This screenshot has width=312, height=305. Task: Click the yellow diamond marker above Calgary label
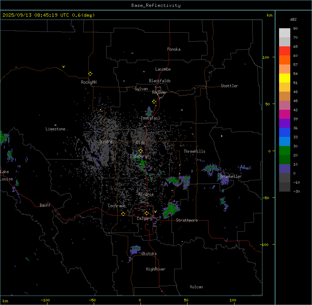click(x=147, y=213)
